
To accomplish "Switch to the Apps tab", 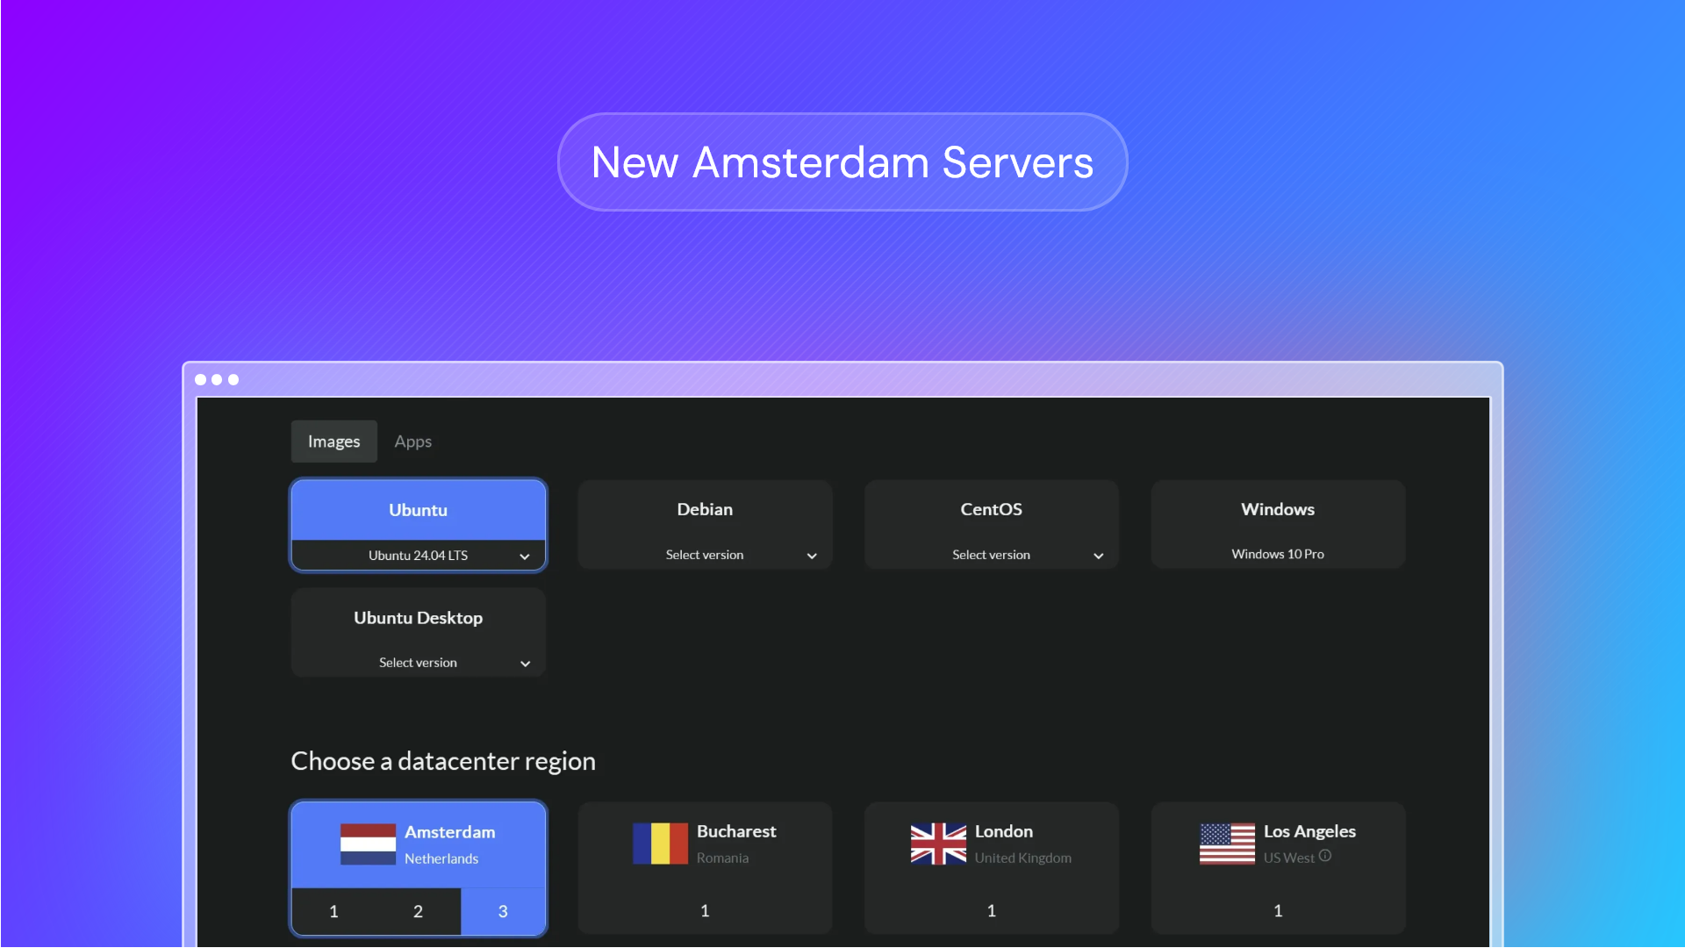I will [412, 442].
